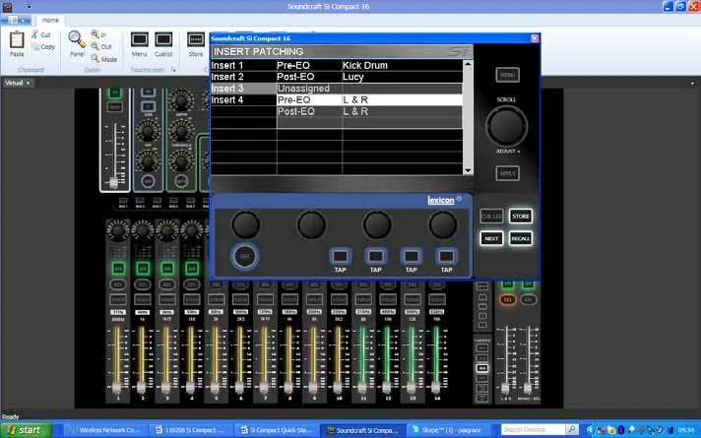Click the first TAP button on the left
The image size is (701, 438).
[341, 257]
